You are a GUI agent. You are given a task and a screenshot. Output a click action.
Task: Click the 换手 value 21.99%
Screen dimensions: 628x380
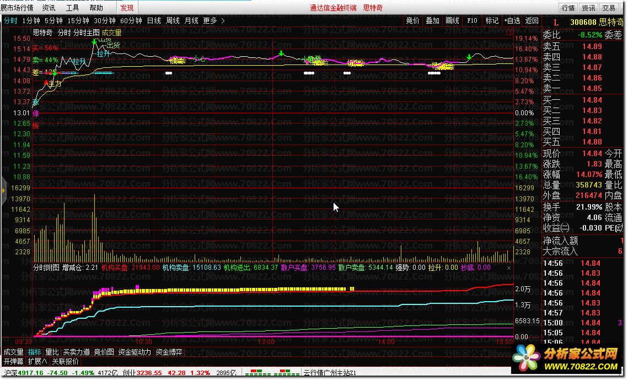click(x=589, y=207)
